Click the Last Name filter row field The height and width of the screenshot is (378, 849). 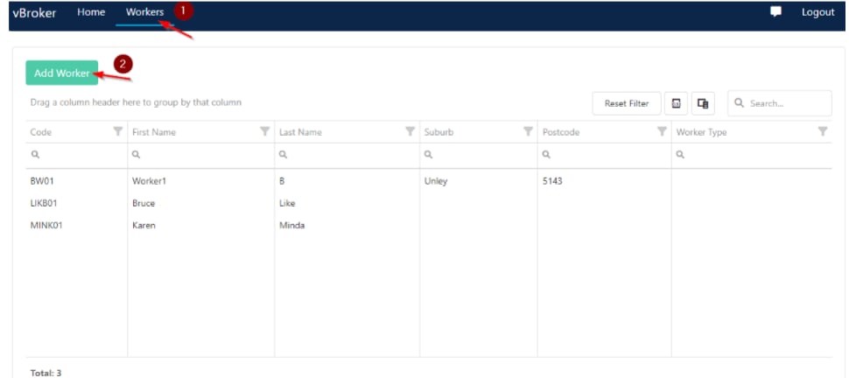(x=347, y=155)
